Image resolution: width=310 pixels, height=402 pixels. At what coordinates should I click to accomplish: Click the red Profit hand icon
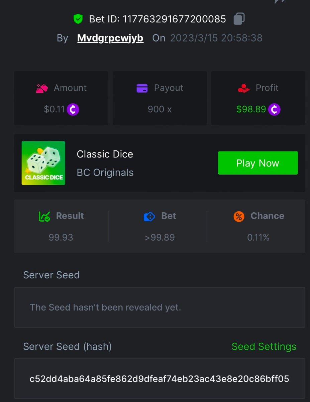244,88
